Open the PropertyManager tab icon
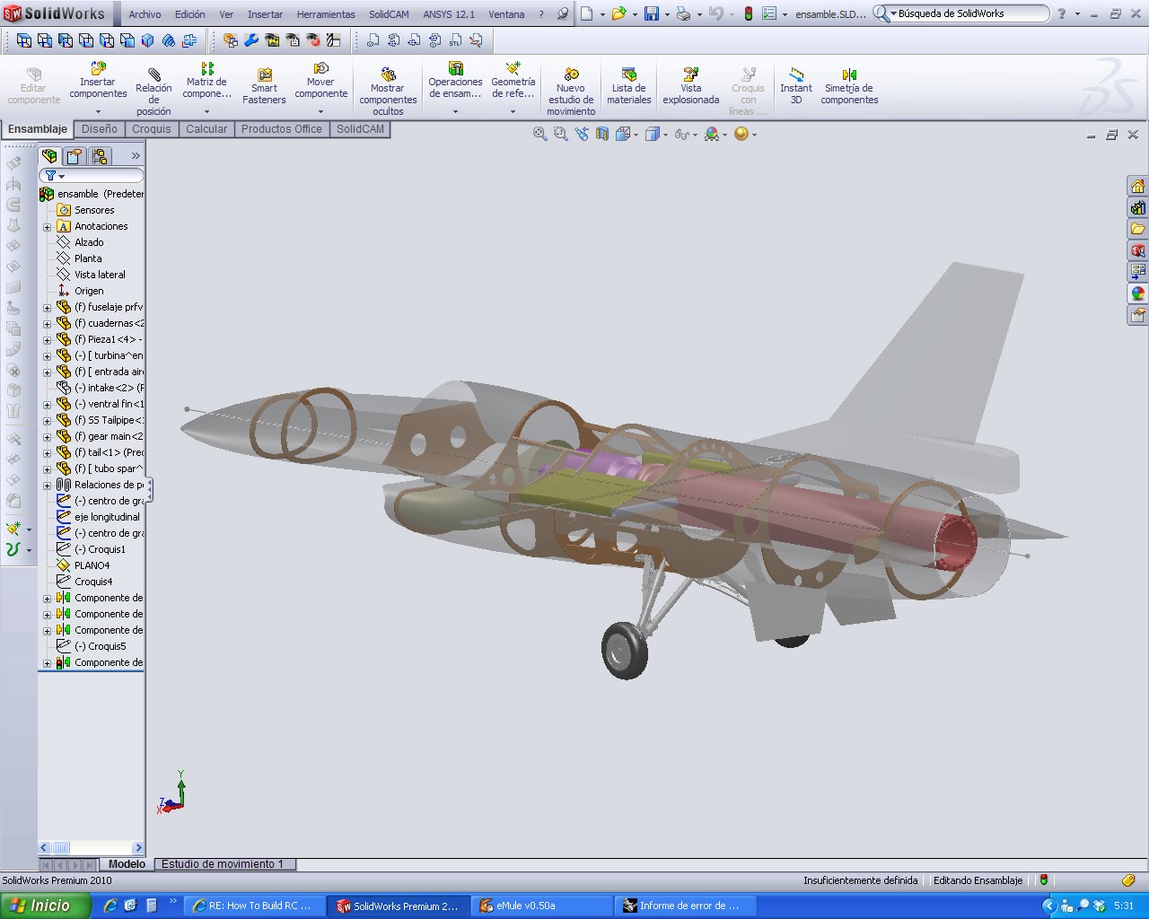The height and width of the screenshot is (919, 1149). (75, 156)
